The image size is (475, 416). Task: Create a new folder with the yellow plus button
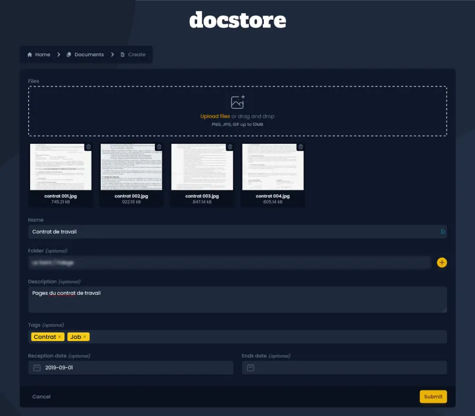point(442,262)
